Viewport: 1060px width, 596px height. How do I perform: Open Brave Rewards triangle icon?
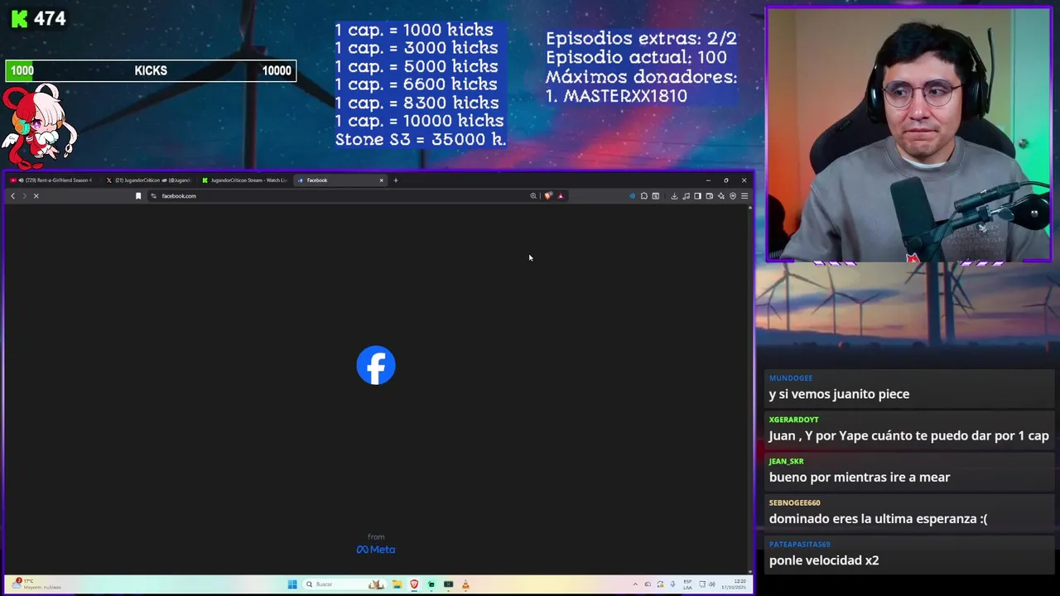pyautogui.click(x=561, y=196)
